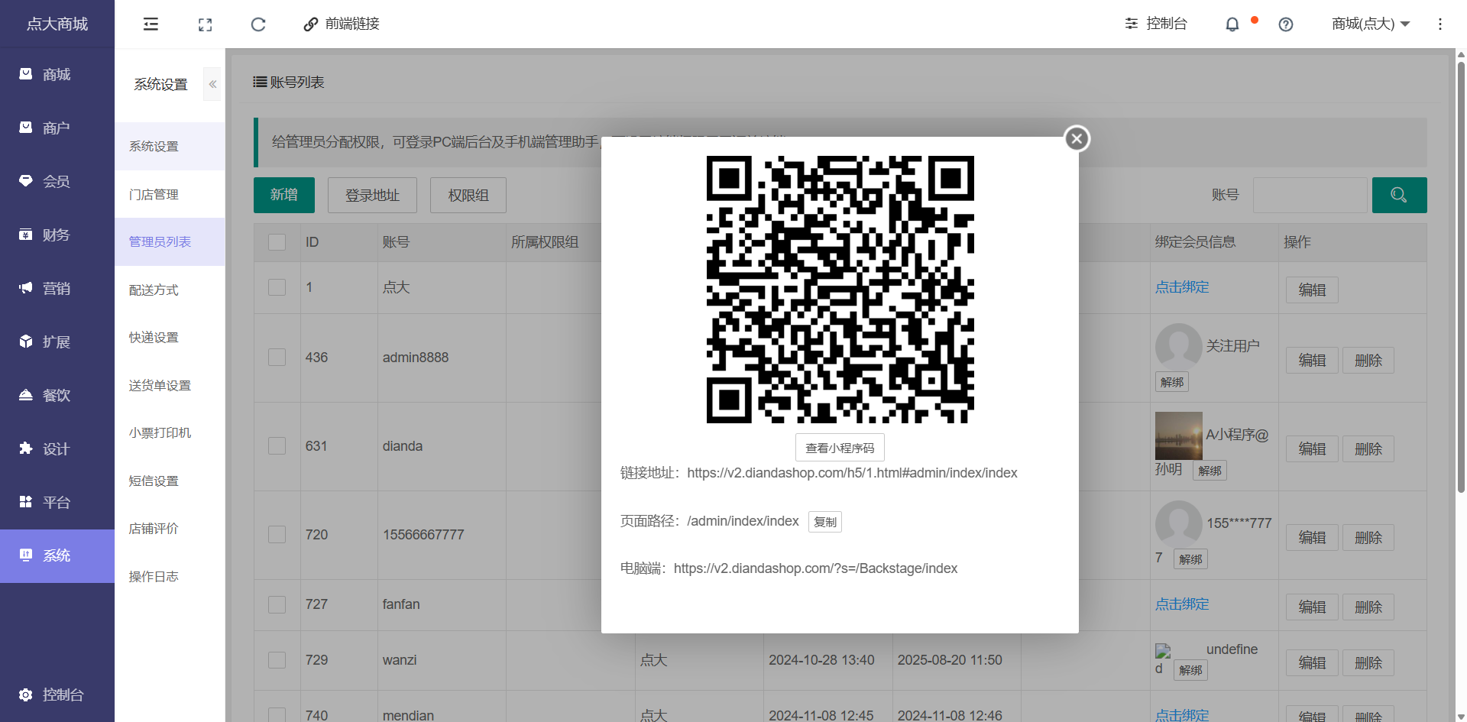Open the 扩展 sidebar section

[57, 342]
